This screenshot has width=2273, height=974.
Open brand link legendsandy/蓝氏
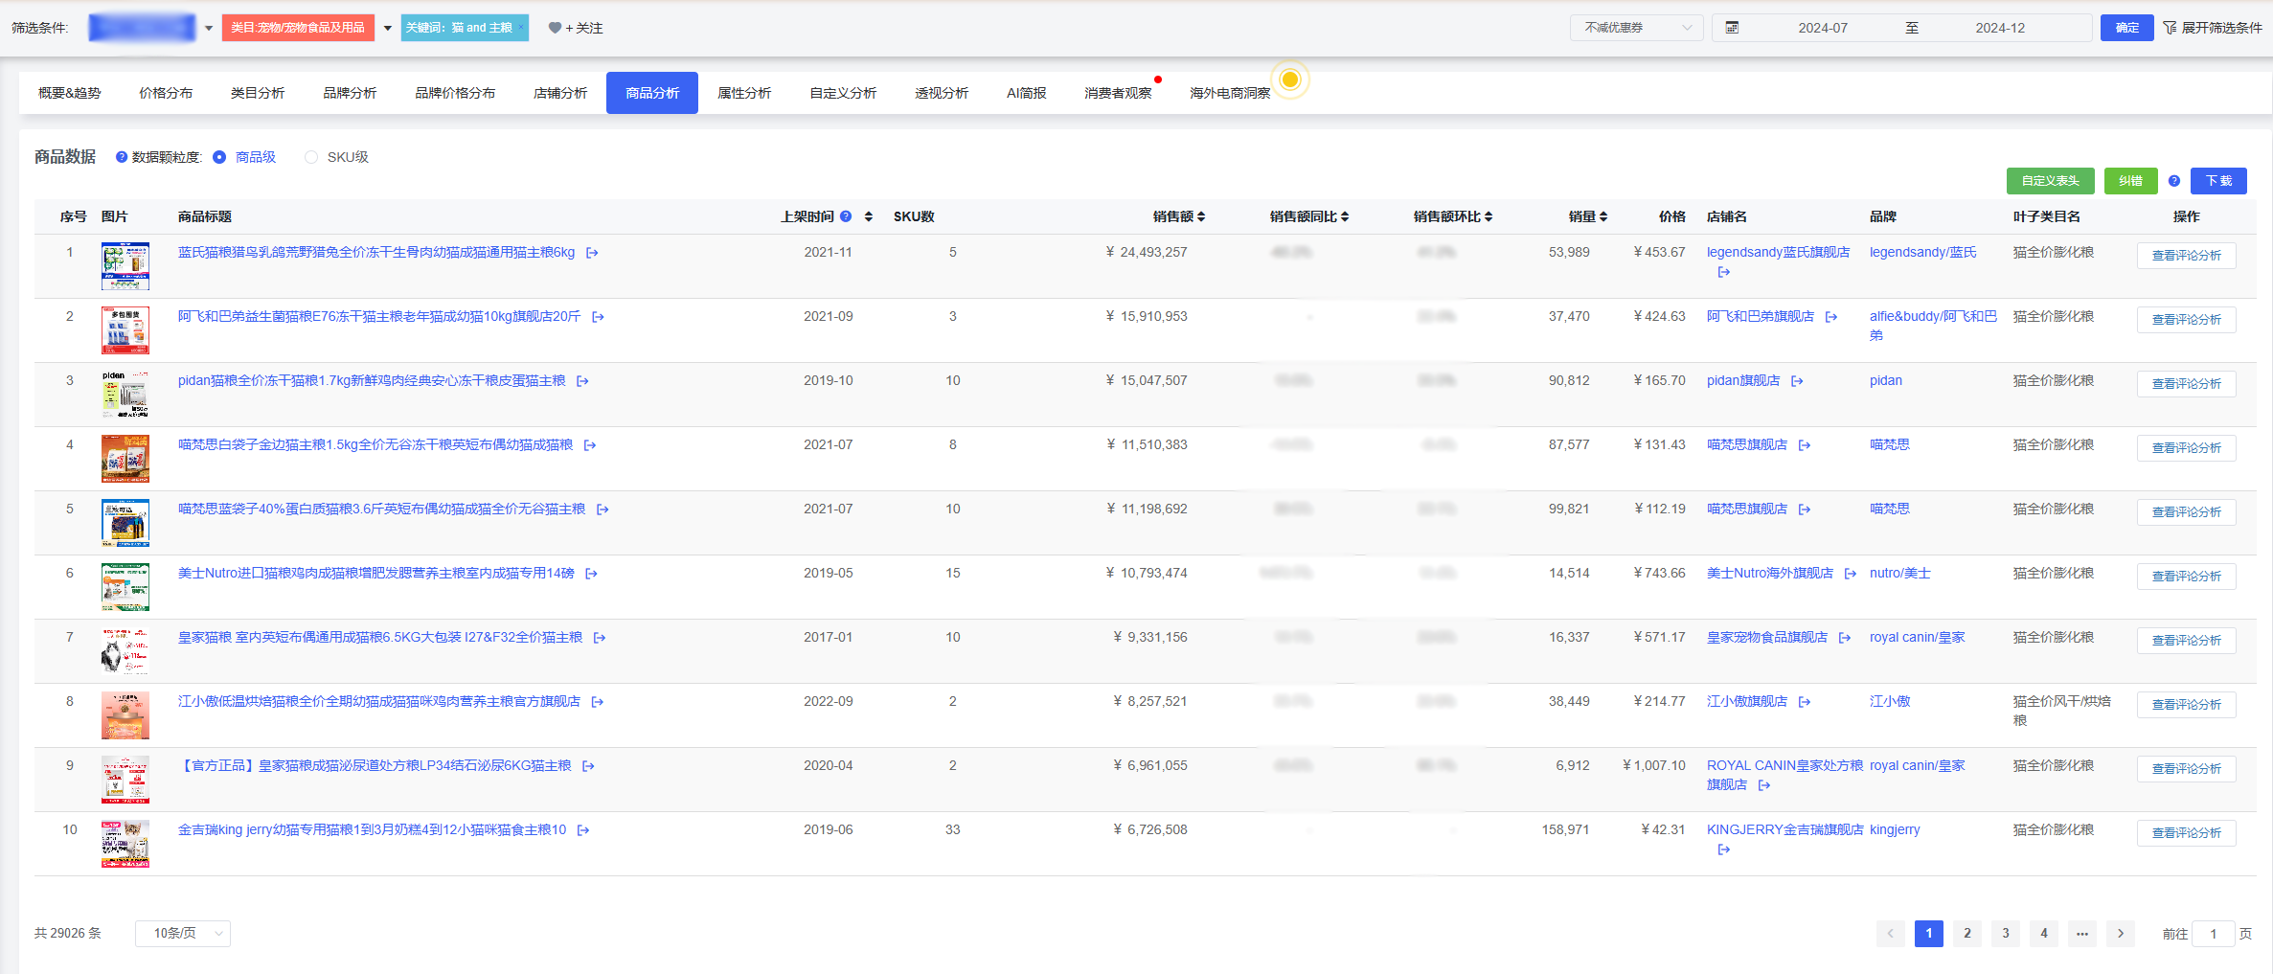pyautogui.click(x=1922, y=253)
